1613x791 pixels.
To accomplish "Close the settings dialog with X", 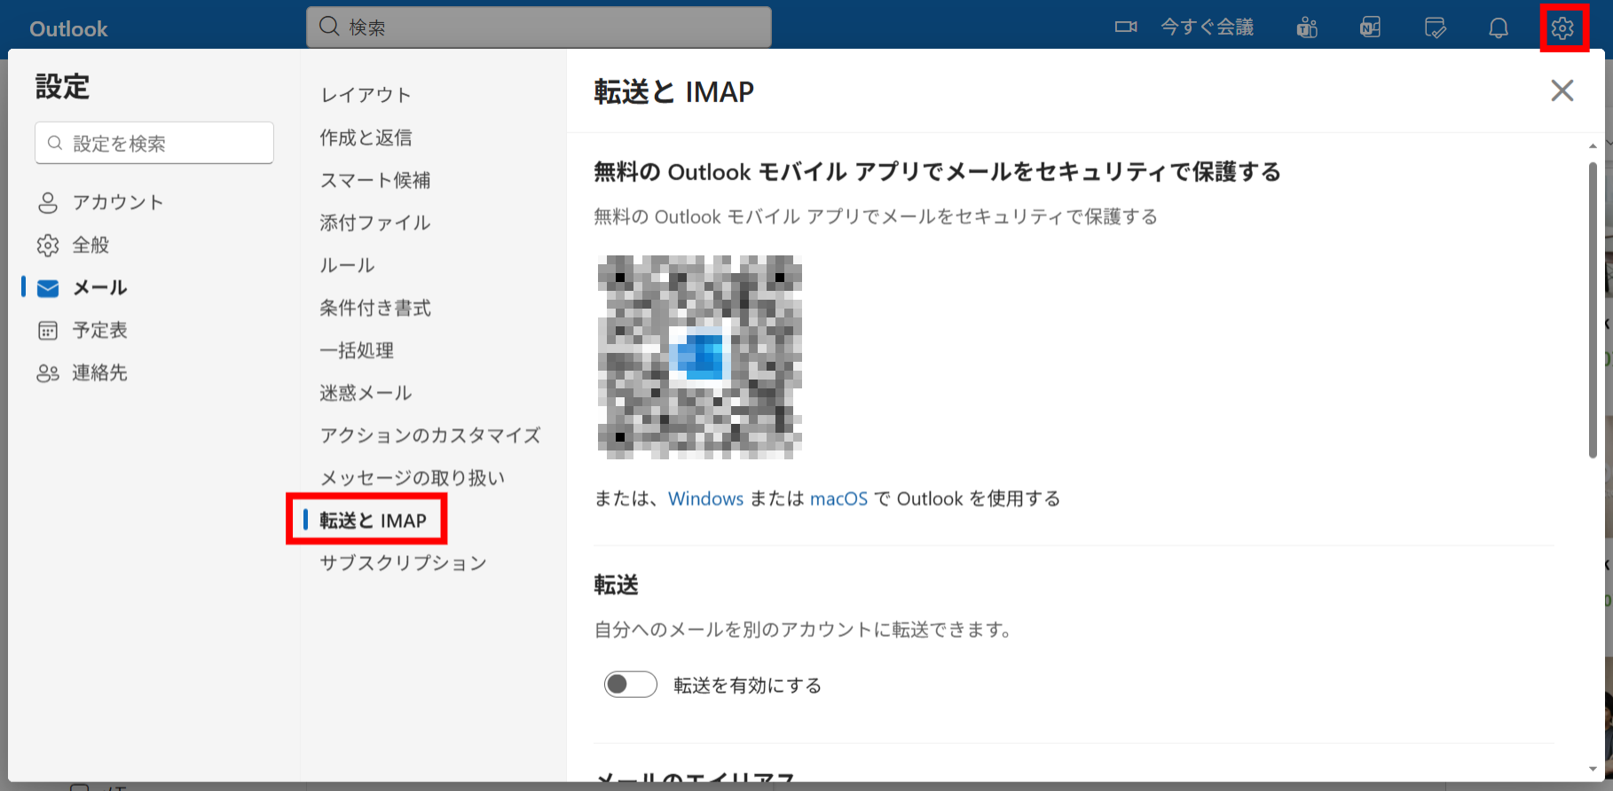I will tap(1562, 90).
